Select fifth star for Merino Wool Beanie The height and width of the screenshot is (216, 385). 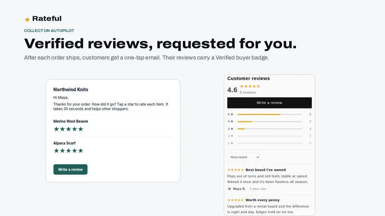tap(80, 129)
